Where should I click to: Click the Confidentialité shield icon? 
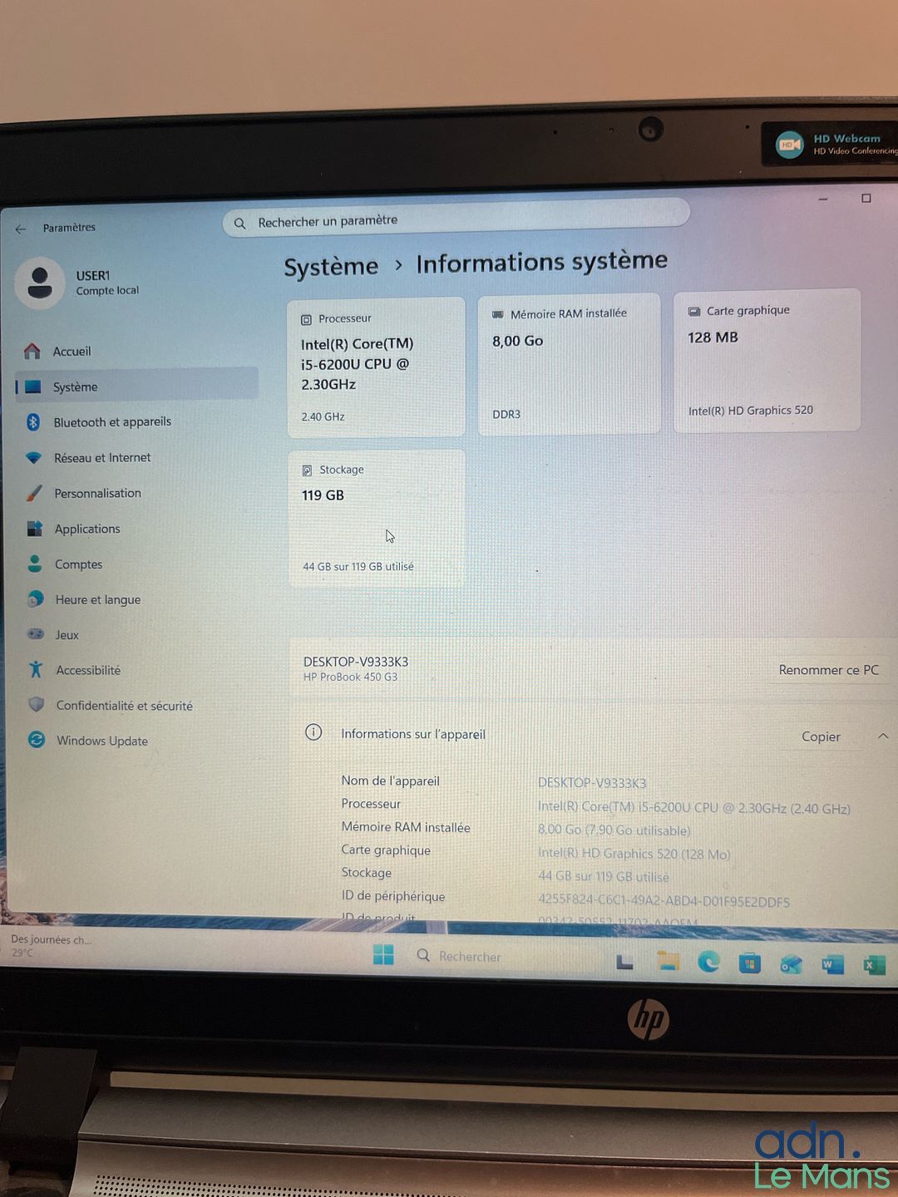[x=36, y=705]
